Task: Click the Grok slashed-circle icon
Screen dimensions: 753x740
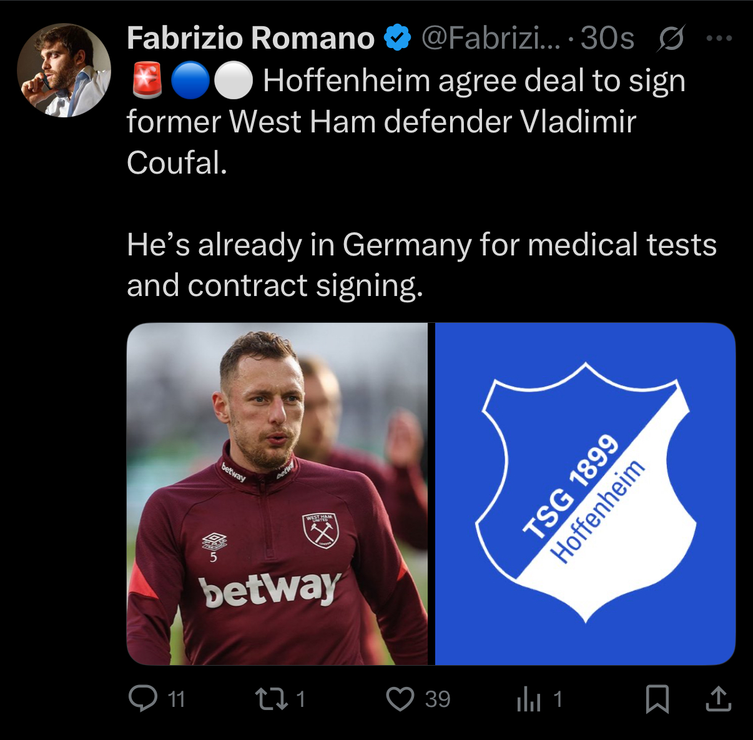Action: pyautogui.click(x=671, y=39)
